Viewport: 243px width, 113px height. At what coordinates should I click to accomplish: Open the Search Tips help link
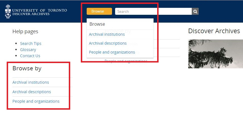(x=31, y=44)
